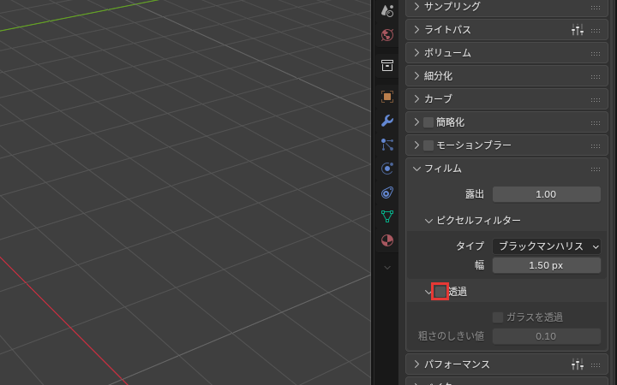Click the grip handle on ライトパス panel
Screen dimensions: 617x385
click(596, 30)
